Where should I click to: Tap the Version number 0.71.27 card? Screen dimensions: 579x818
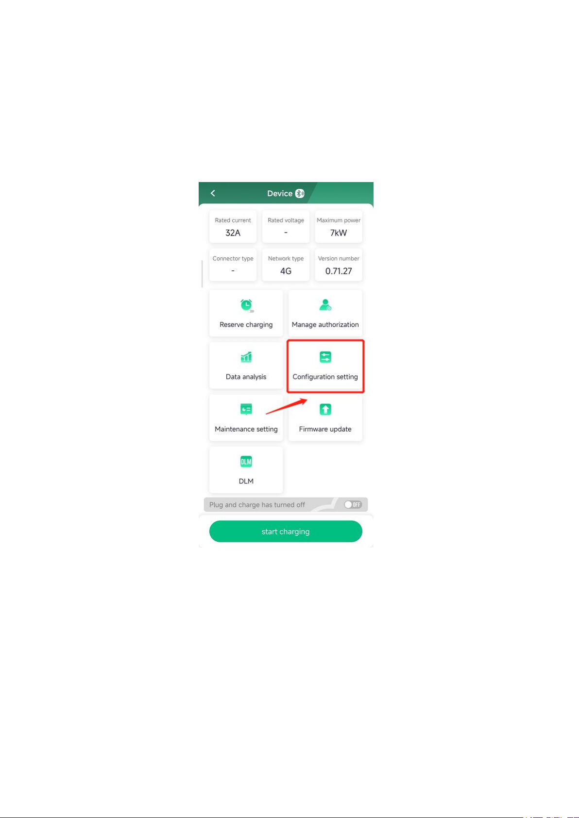(339, 265)
